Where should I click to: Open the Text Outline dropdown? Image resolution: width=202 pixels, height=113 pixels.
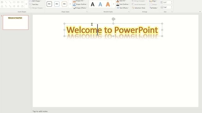click(x=123, y=4)
